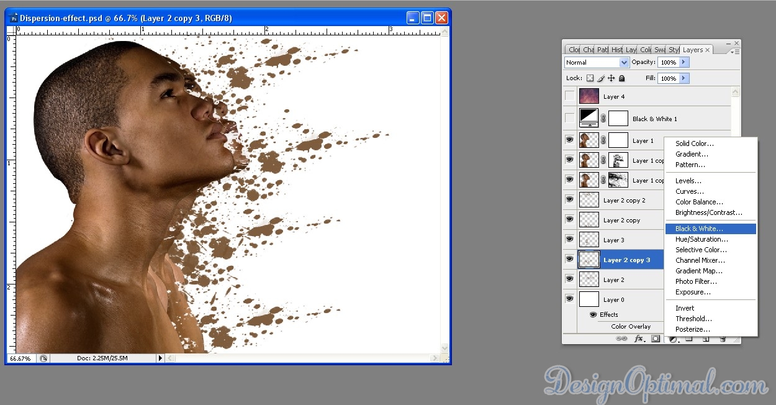Screen dimensions: 776x405
Task: Hide Layer 2 copy with its eye icon
Action: point(569,220)
